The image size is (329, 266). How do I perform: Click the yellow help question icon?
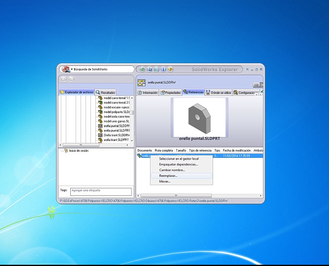click(x=170, y=69)
